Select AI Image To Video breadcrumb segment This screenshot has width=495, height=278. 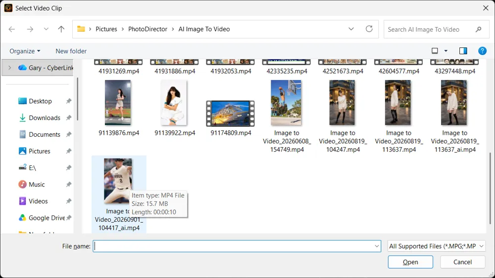[x=204, y=29]
